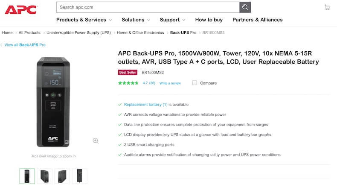This screenshot has width=337, height=185.
Task: Open Uninterruptible Power Supply (UPS) breadcrumb
Action: pyautogui.click(x=78, y=32)
